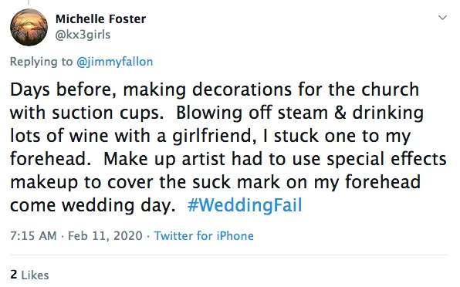Click the text come wedding day

pyautogui.click(x=93, y=205)
